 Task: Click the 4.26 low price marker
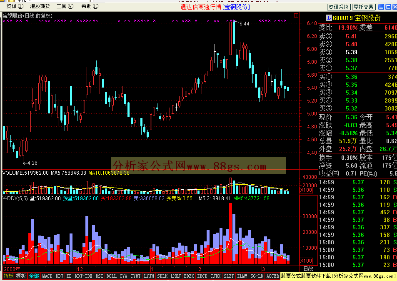(x=32, y=163)
